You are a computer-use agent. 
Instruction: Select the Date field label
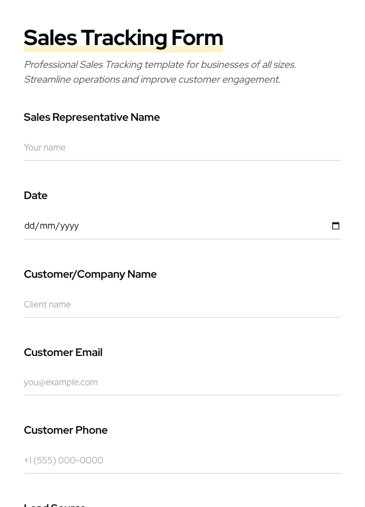point(35,195)
